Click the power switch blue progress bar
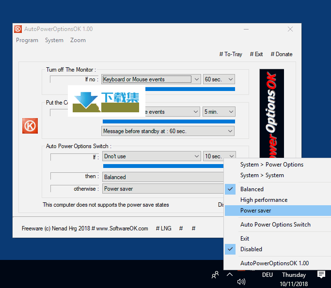Viewport: 331px width, 288px height. click(163, 166)
